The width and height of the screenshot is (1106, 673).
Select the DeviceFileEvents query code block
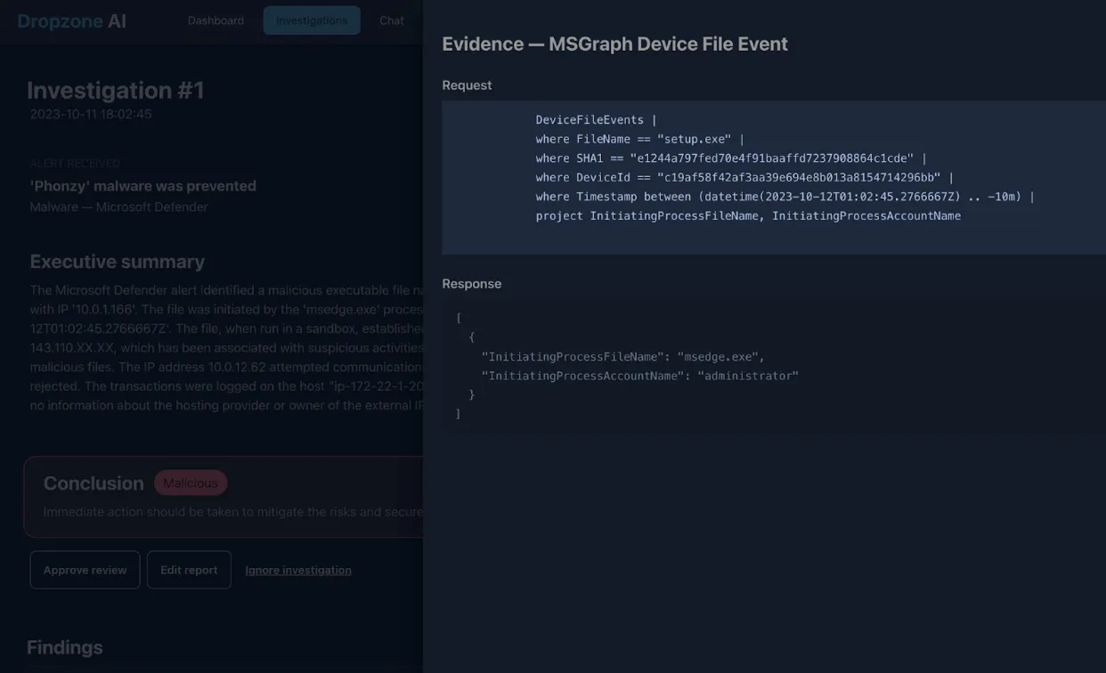(773, 167)
